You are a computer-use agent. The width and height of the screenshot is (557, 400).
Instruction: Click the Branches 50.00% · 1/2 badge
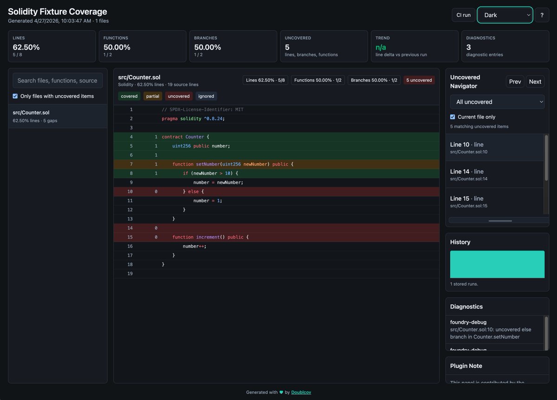[x=374, y=80]
